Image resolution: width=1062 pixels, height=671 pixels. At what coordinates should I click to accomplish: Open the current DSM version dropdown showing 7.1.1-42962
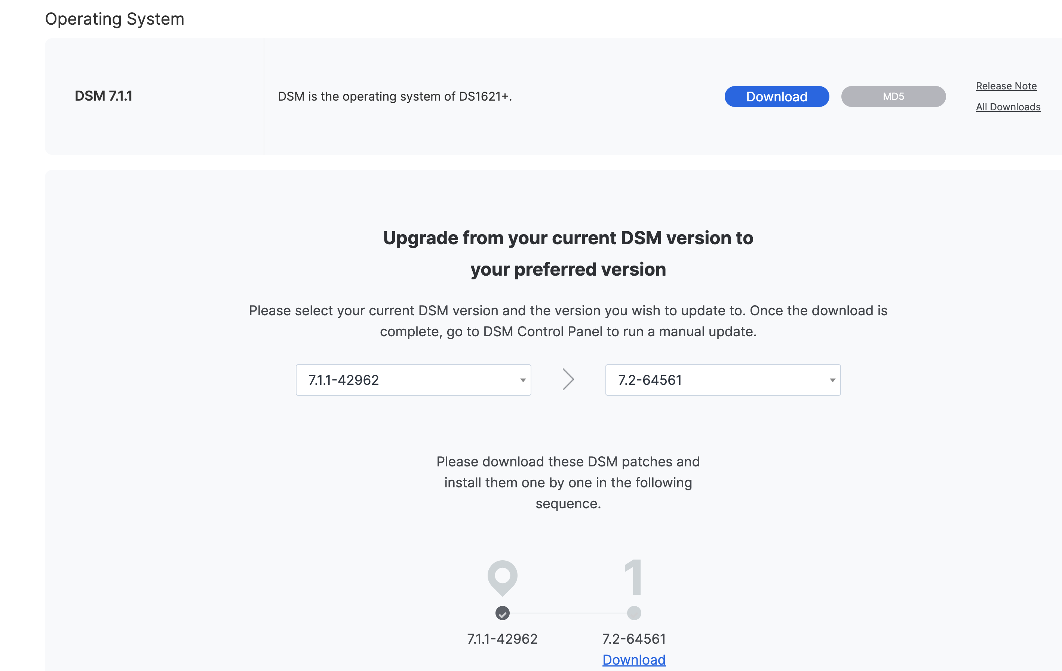(413, 380)
